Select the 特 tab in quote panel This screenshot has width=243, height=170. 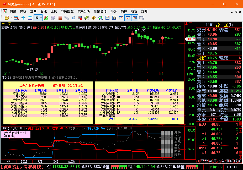236,161
